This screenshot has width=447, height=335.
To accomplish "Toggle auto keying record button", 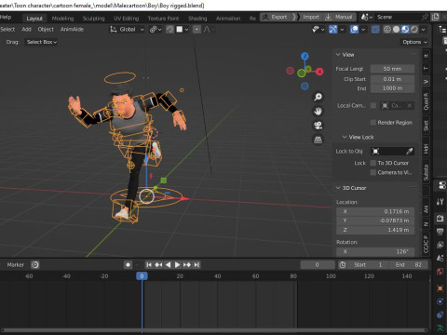I will (x=128, y=265).
